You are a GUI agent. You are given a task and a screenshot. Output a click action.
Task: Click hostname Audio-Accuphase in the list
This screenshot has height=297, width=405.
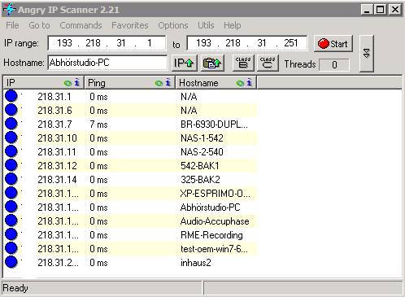click(215, 221)
